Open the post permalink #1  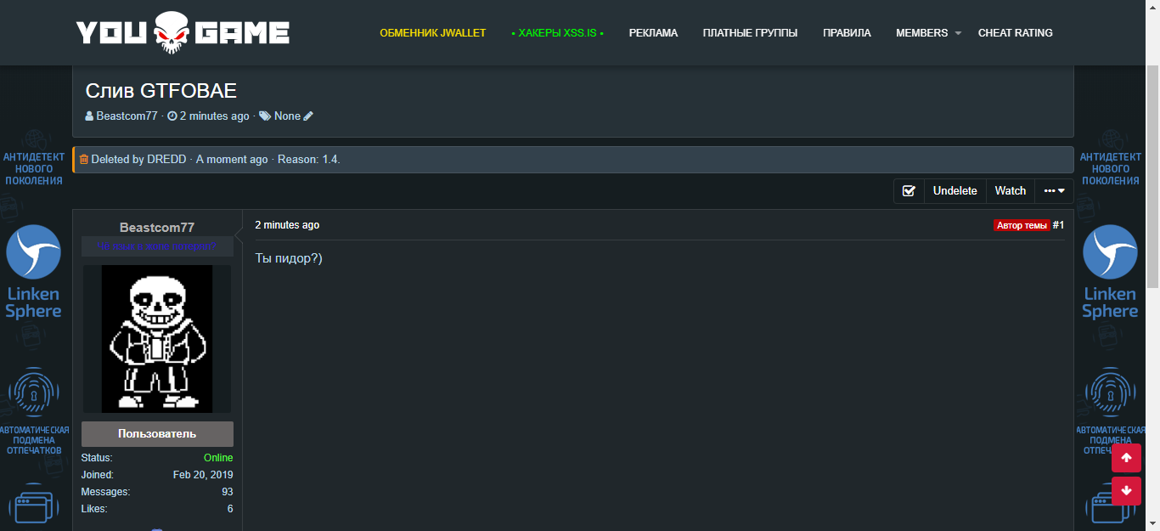tap(1058, 225)
